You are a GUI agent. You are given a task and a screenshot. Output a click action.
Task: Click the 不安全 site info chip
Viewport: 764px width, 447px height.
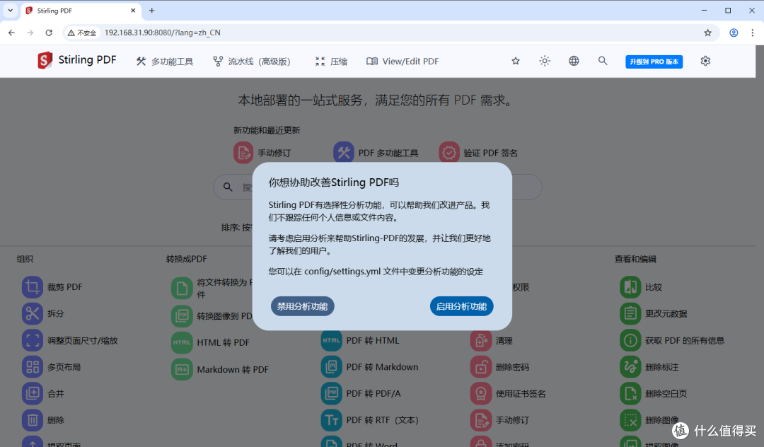click(82, 33)
